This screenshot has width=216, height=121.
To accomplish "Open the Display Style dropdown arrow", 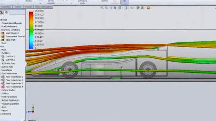I will (128, 8).
